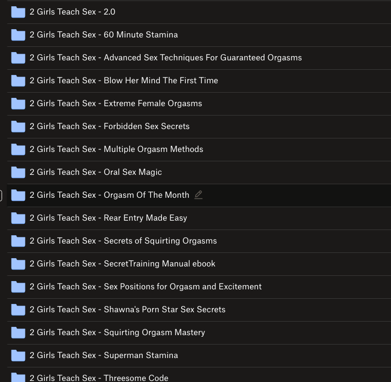Click the folder icon for the 2.0 folder
The height and width of the screenshot is (382, 391).
click(x=18, y=12)
